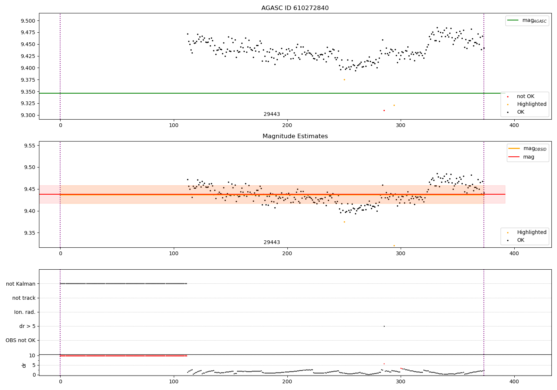Click the OK legend entry in the top plot
The width and height of the screenshot is (557, 390).
(516, 112)
